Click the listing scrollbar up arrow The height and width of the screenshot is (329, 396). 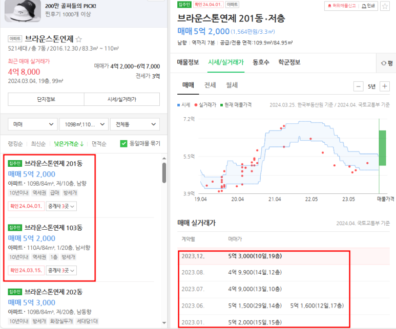tap(164, 159)
